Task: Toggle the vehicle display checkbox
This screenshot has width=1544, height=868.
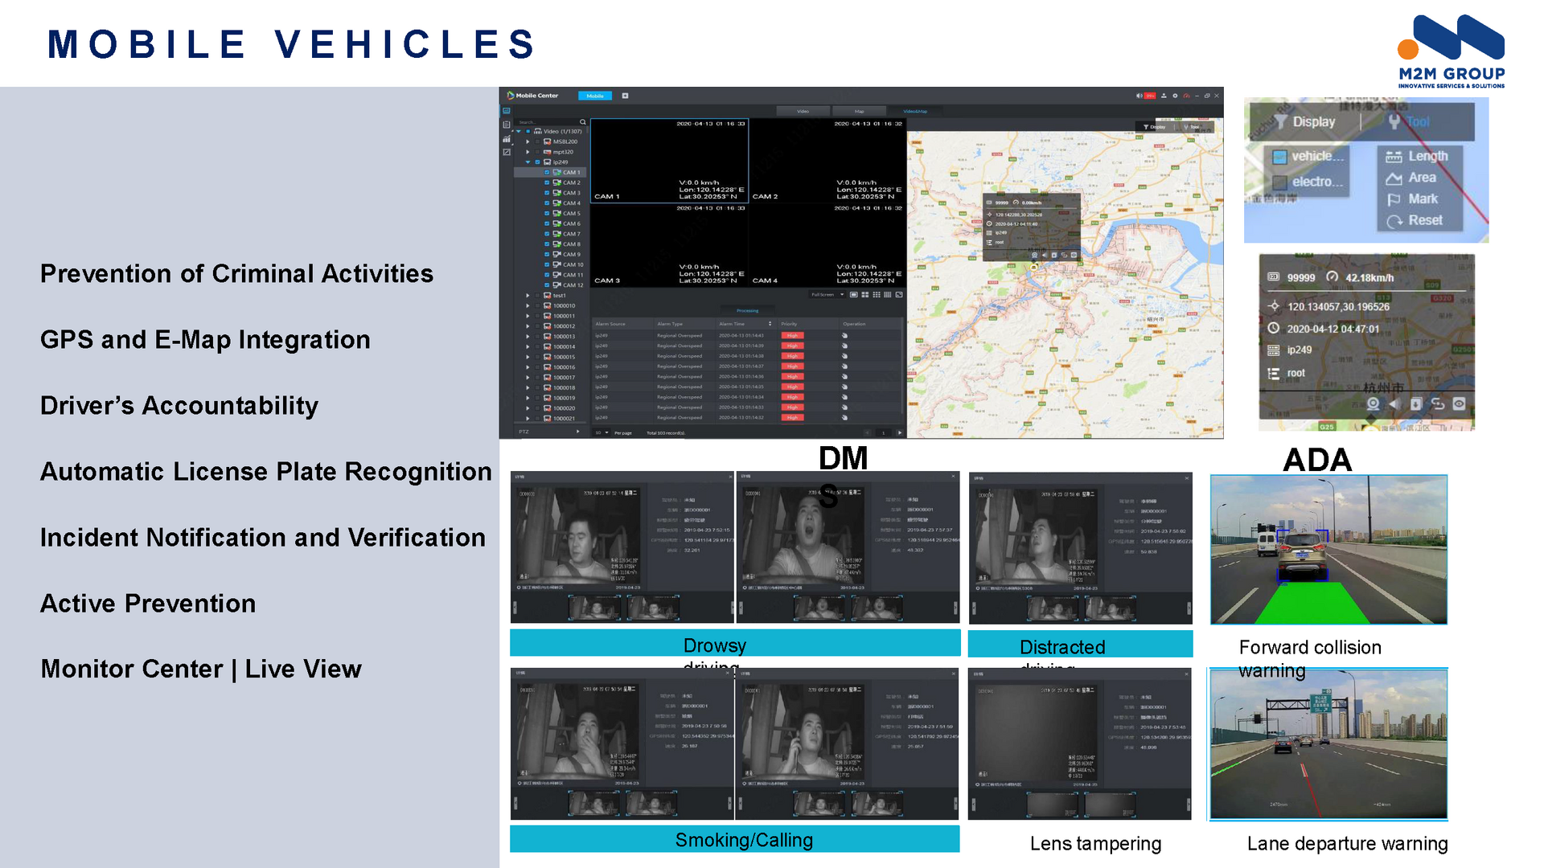Action: 1279,157
